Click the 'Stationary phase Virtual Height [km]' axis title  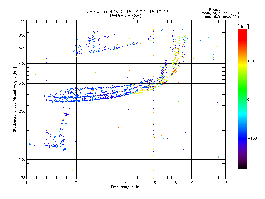[15, 99]
